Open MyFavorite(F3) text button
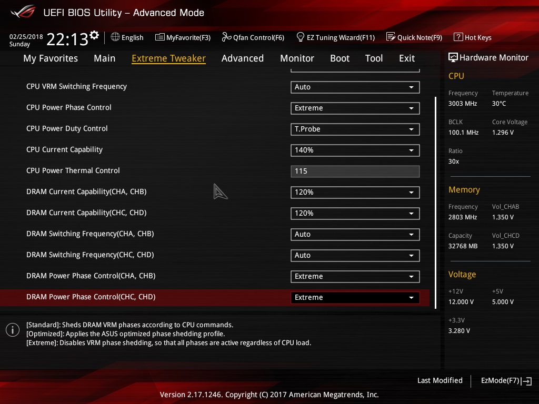 tap(188, 37)
